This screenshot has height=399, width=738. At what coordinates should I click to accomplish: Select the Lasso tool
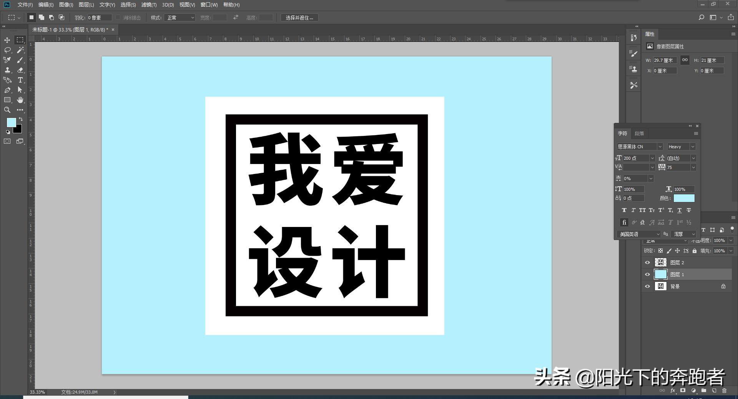(7, 50)
